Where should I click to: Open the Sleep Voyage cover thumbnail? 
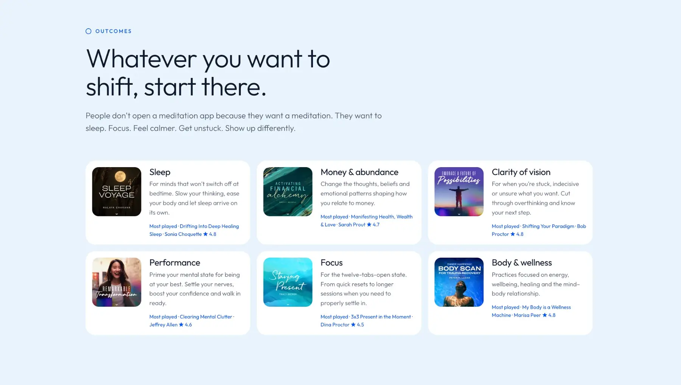point(117,192)
